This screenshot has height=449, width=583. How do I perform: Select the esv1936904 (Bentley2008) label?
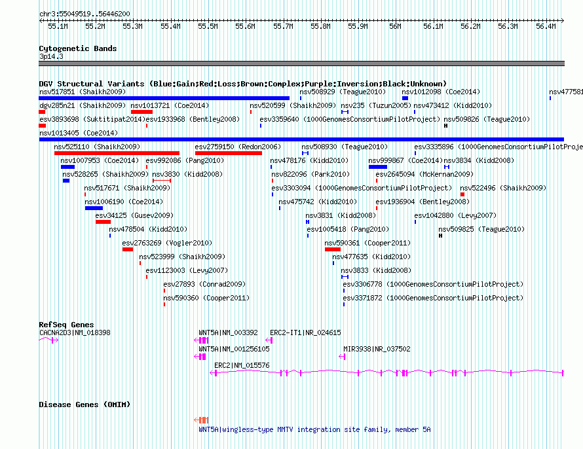[423, 202]
